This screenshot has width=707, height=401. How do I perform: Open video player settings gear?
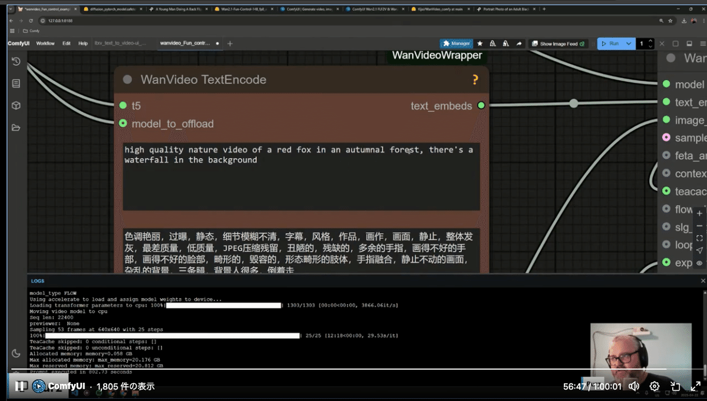[x=655, y=386]
